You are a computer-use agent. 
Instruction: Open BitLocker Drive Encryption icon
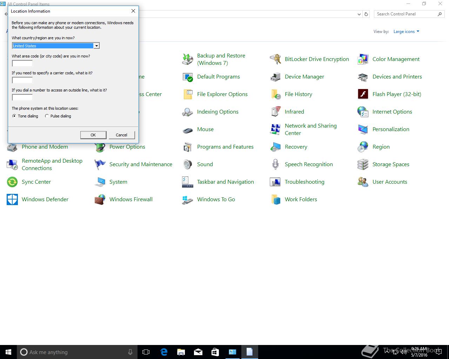click(275, 59)
